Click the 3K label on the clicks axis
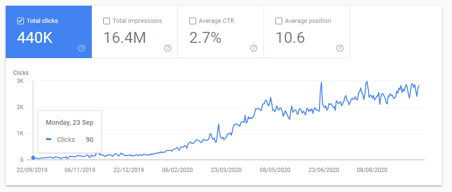This screenshot has width=452, height=192. [x=20, y=81]
